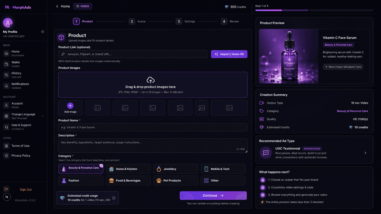Click the back arrow beside Home
The height and width of the screenshot is (214, 381).
click(x=57, y=6)
